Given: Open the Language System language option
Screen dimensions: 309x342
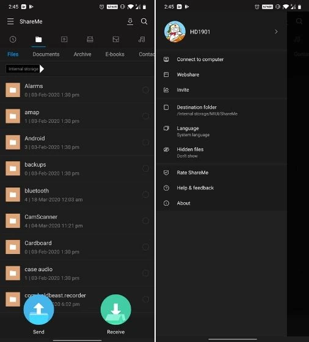Looking at the screenshot, I should pyautogui.click(x=221, y=131).
